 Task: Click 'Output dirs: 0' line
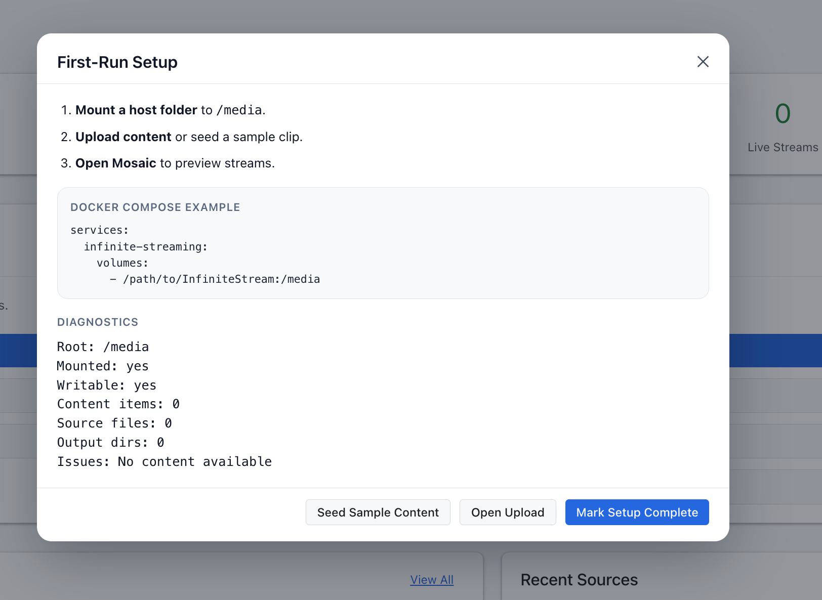pyautogui.click(x=111, y=443)
